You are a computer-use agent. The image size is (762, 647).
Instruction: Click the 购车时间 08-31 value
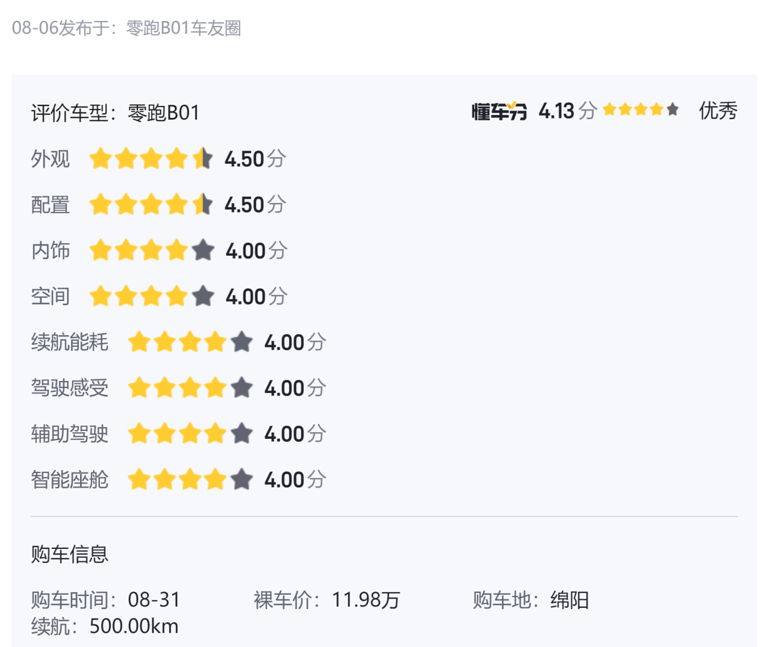[x=154, y=599]
